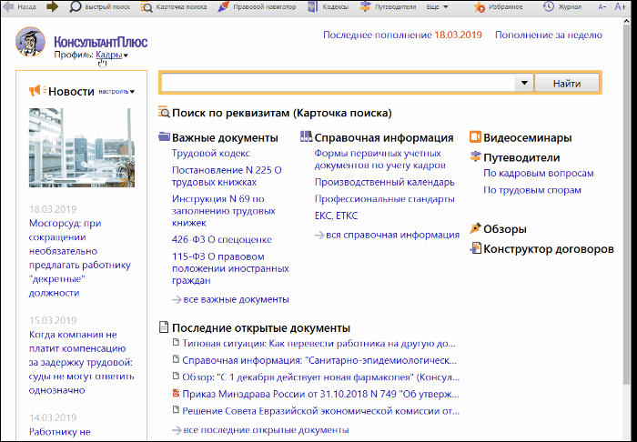Open the Видеосеминары section
This screenshot has width=637, height=442.
[527, 137]
